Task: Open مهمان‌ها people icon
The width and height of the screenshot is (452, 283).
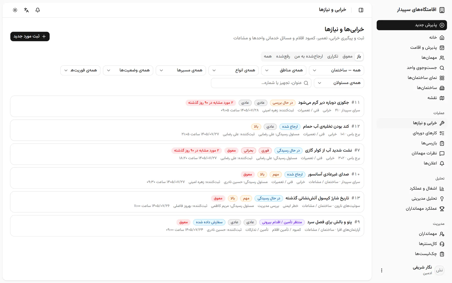Action: tap(442, 58)
